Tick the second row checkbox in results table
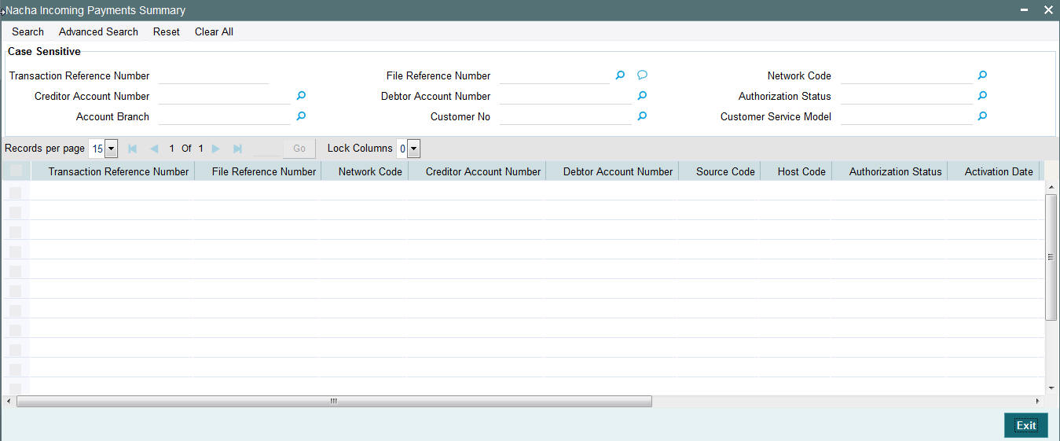This screenshot has width=1060, height=441. pos(16,212)
